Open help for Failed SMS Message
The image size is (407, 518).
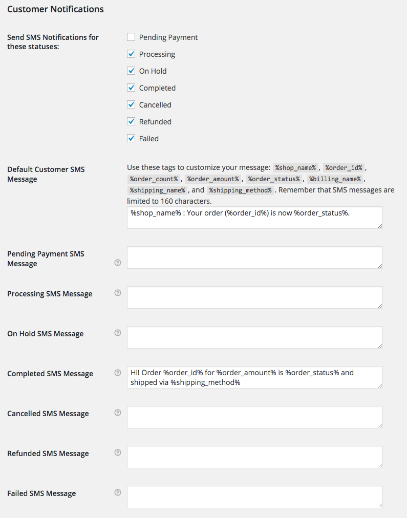tap(117, 492)
